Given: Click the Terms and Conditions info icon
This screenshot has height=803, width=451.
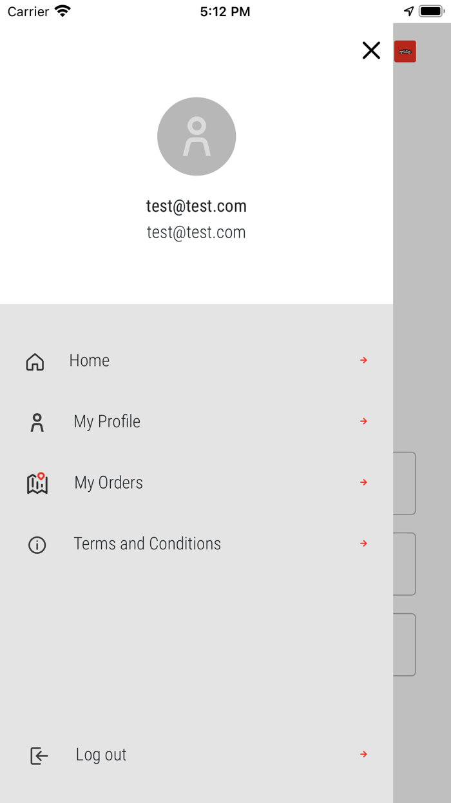Looking at the screenshot, I should (37, 545).
